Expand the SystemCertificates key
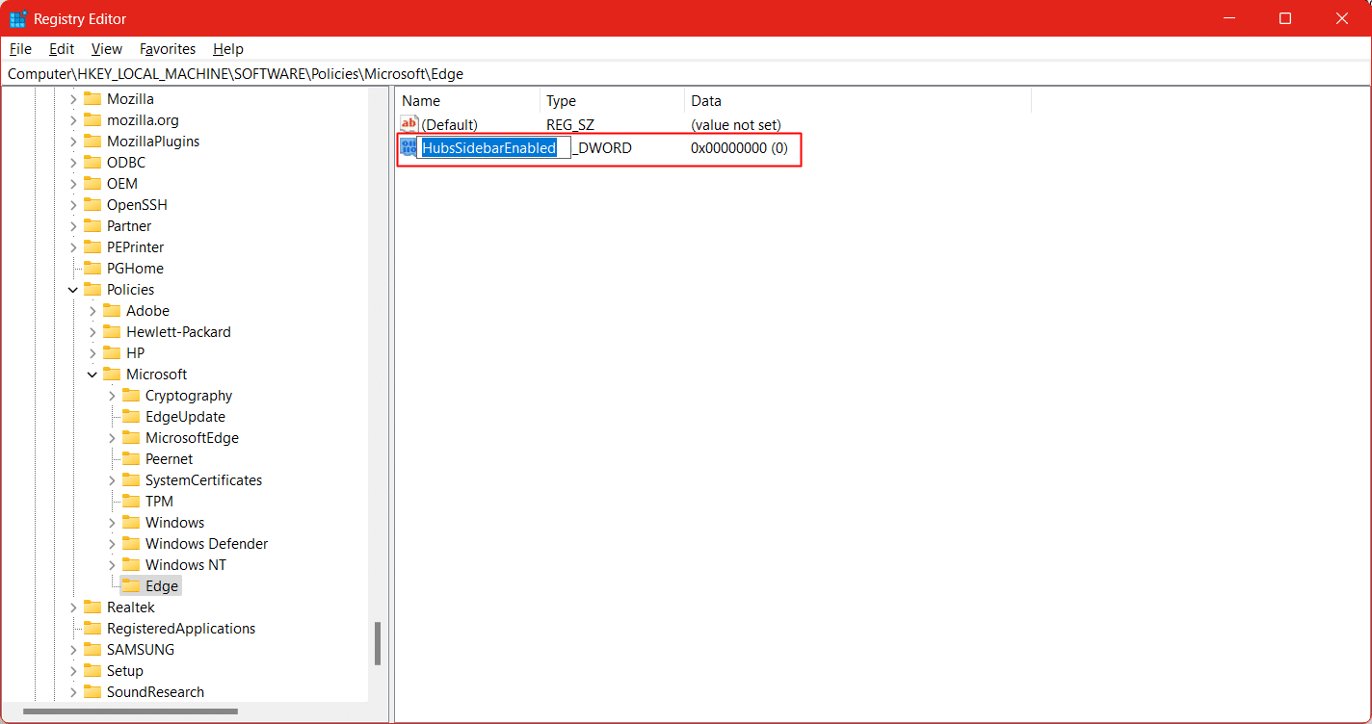Viewport: 1372px width, 724px height. 112,480
